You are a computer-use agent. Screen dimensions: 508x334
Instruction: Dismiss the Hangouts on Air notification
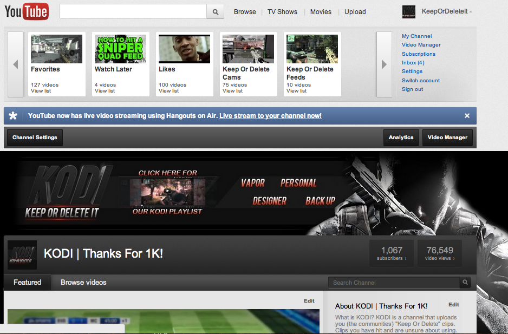467,116
